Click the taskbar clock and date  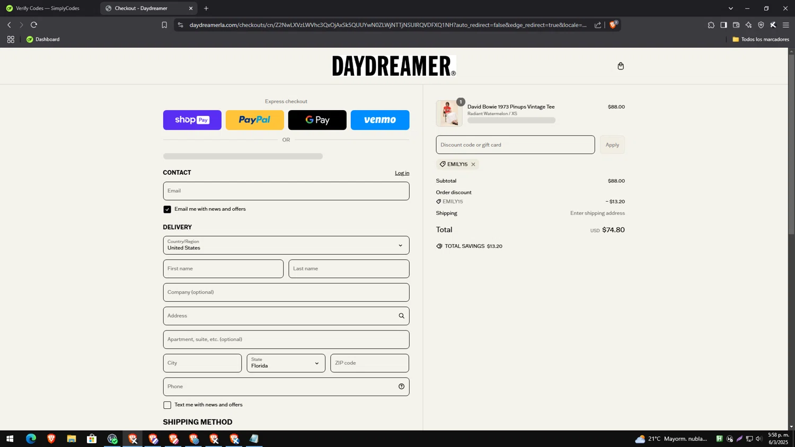click(x=779, y=439)
